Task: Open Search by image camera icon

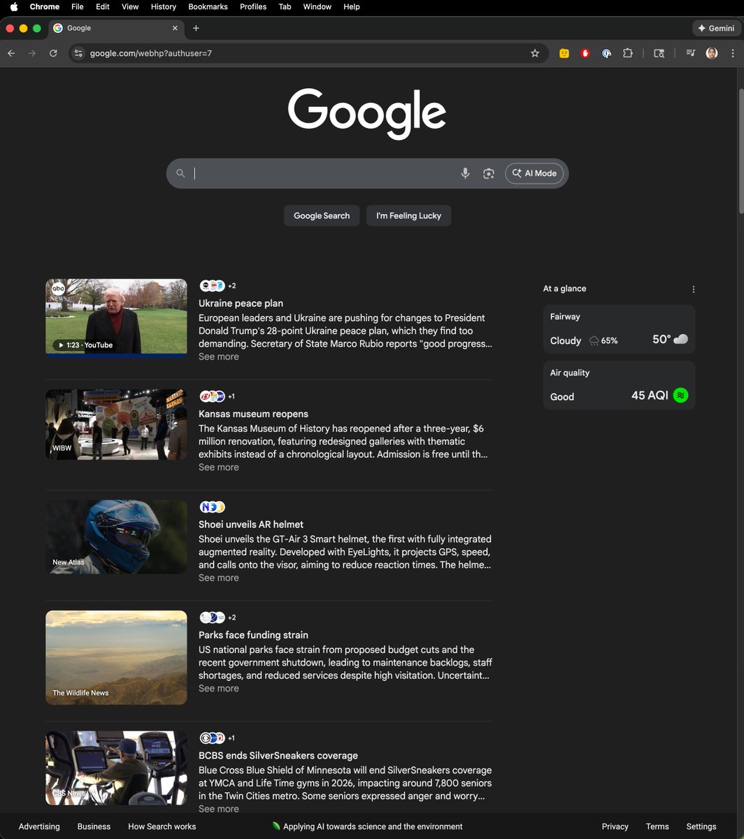Action: tap(489, 173)
